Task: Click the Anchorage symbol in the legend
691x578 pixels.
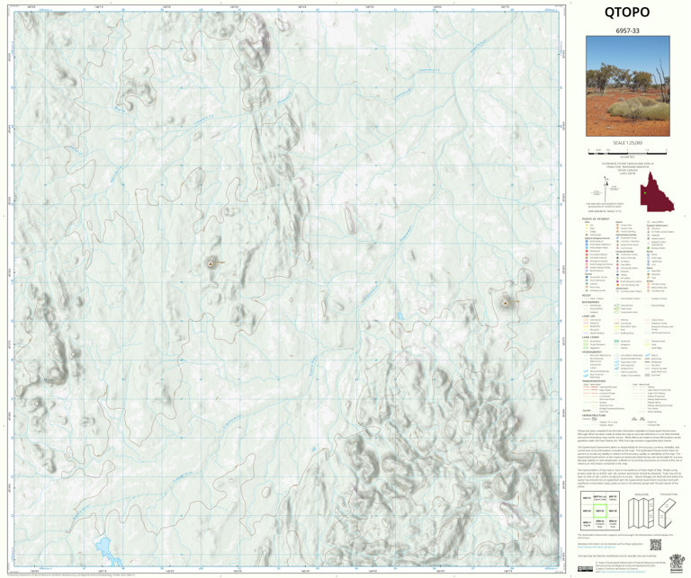Action: pos(648,258)
